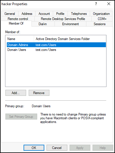Click the question mark help icon
Viewport: 115px width, 153px height.
96,4
